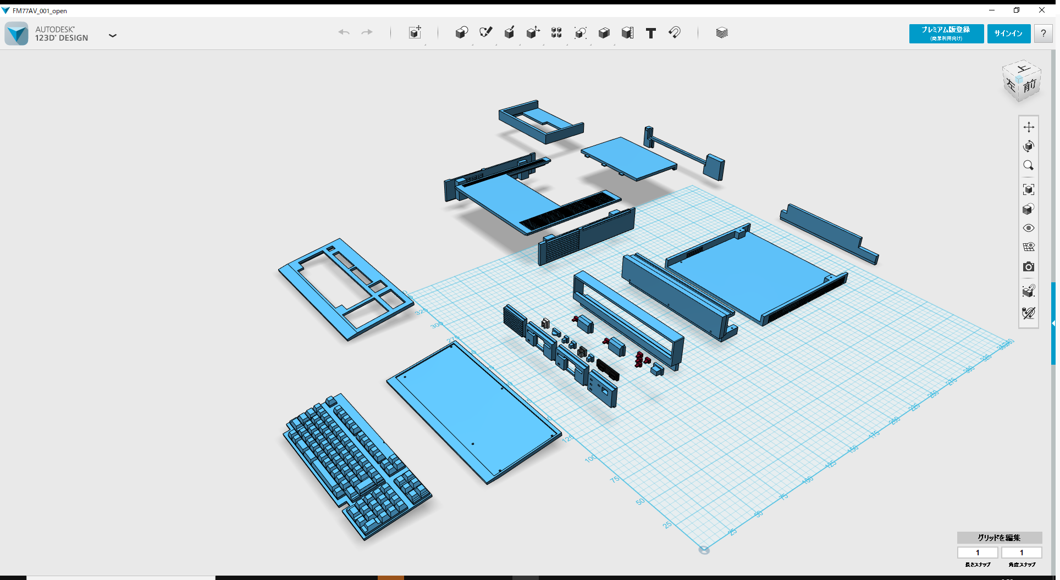Select the Transform tool in the toolbar
1060x580 pixels.
[x=416, y=33]
